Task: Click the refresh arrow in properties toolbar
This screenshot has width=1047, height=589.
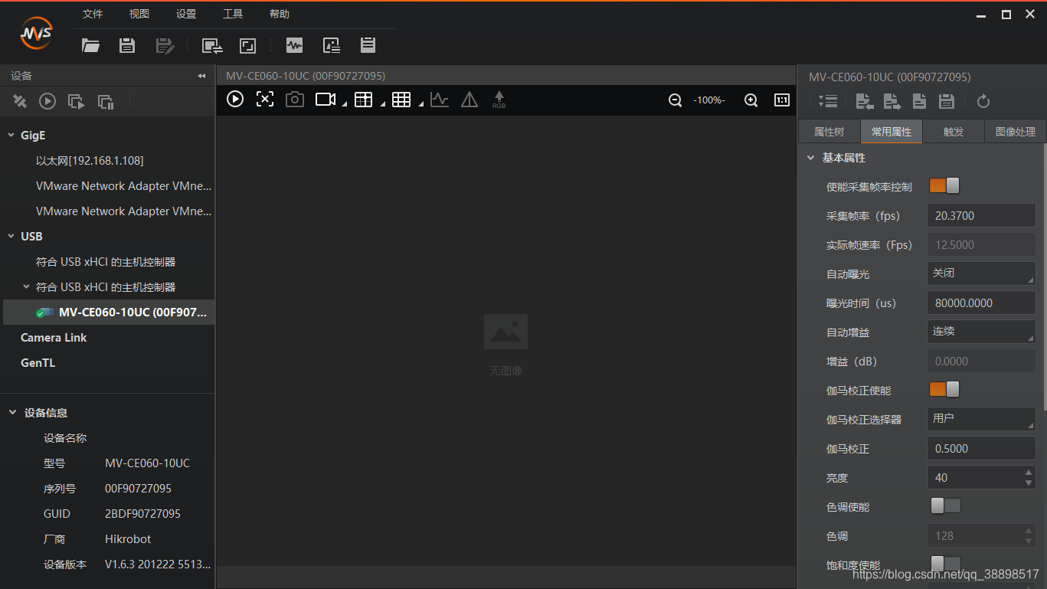Action: click(x=984, y=101)
